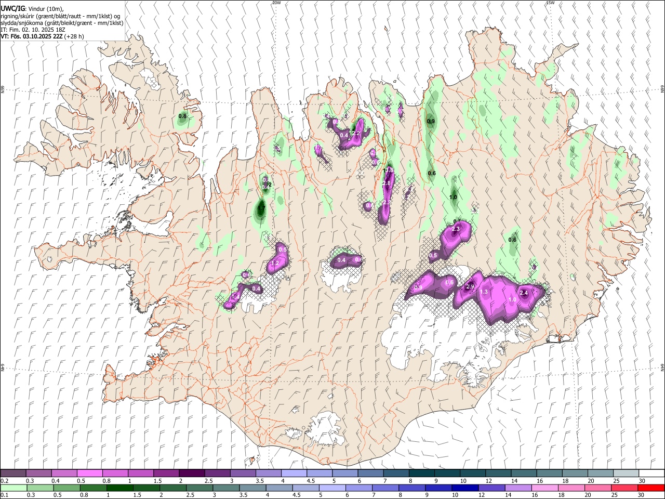
Task: Click the '20W' longitude label
Action: click(x=276, y=3)
